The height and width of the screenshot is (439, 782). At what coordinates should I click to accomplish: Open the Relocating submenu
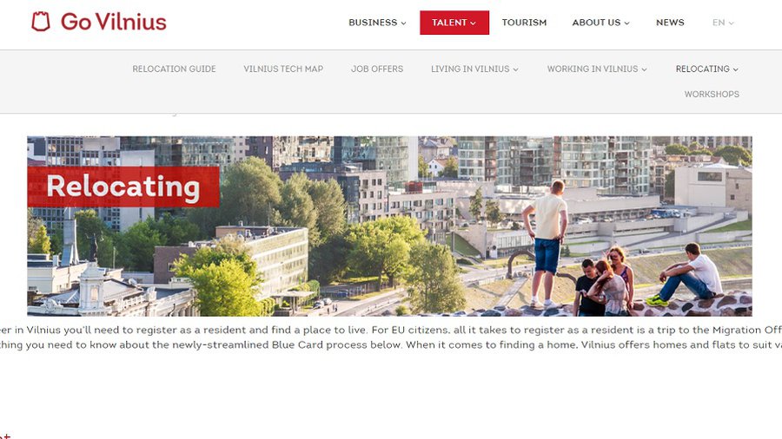pyautogui.click(x=706, y=69)
